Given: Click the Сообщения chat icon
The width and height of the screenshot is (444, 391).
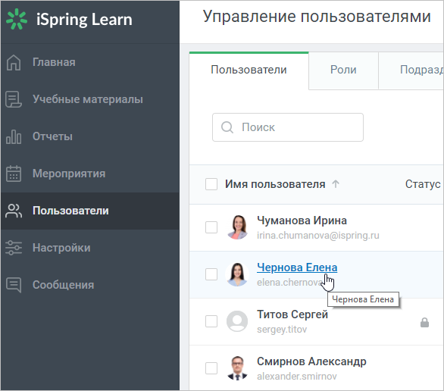Looking at the screenshot, I should [14, 285].
